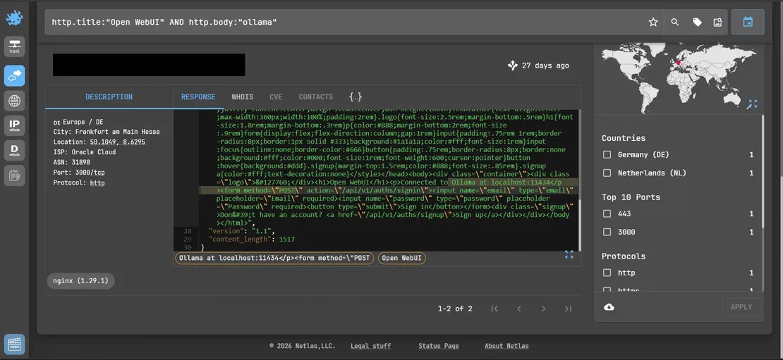This screenshot has width=783, height=360.
Task: Click the http protocol link in description
Action: point(97,183)
